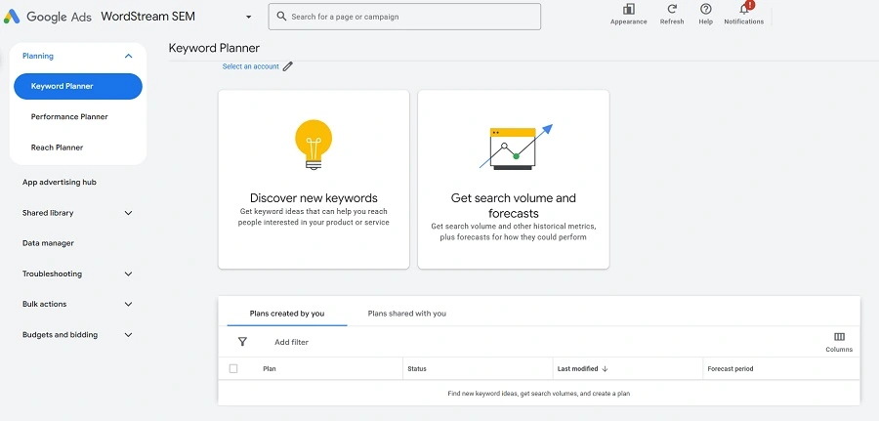Click the sort arrow next to Last modified
879x421 pixels.
click(x=605, y=369)
